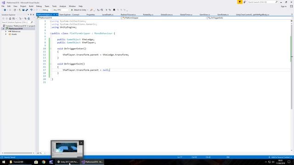Close the Solution Explorer panel
This screenshot has height=165, width=294.
(34, 15)
